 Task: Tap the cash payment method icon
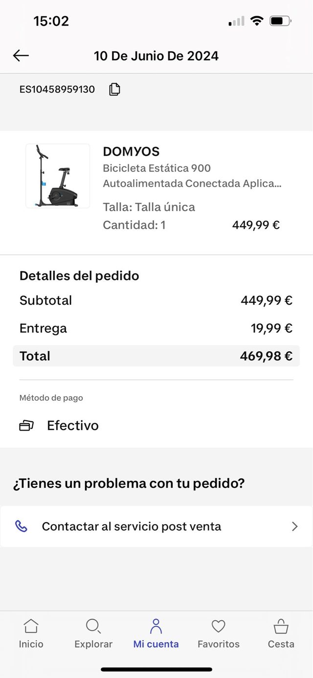26,425
